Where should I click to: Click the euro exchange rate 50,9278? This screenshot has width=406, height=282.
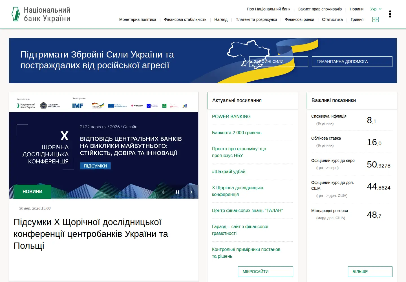379,164
